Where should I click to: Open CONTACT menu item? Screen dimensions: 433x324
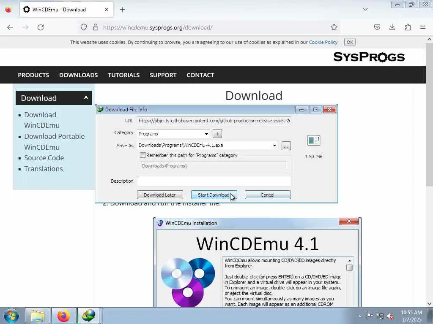point(200,75)
